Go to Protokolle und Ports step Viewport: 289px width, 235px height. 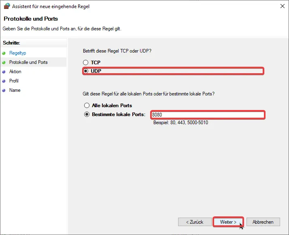28,62
